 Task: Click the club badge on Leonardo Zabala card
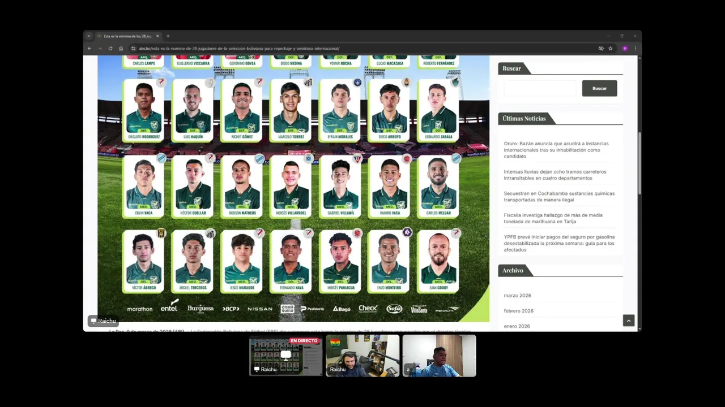(455, 83)
